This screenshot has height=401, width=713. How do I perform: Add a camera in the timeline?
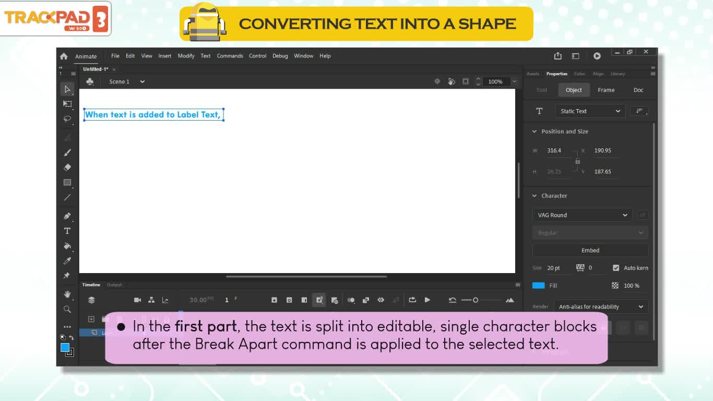(138, 300)
